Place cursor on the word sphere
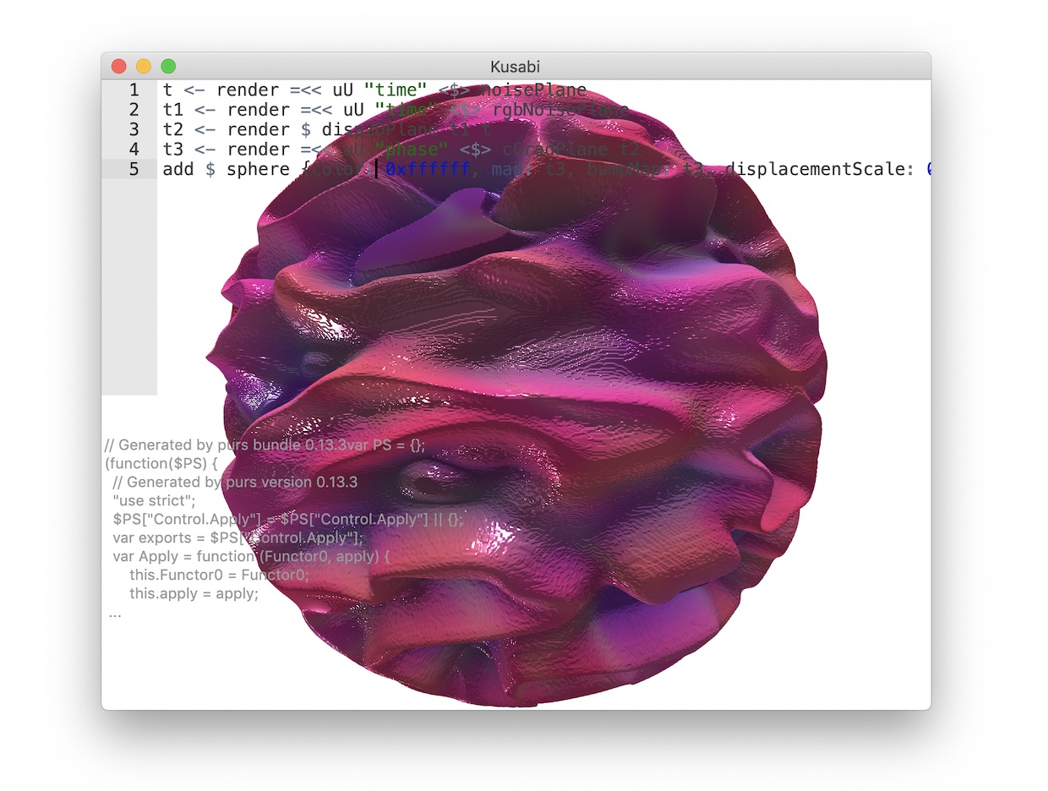Image resolution: width=1048 pixels, height=791 pixels. pos(258,169)
